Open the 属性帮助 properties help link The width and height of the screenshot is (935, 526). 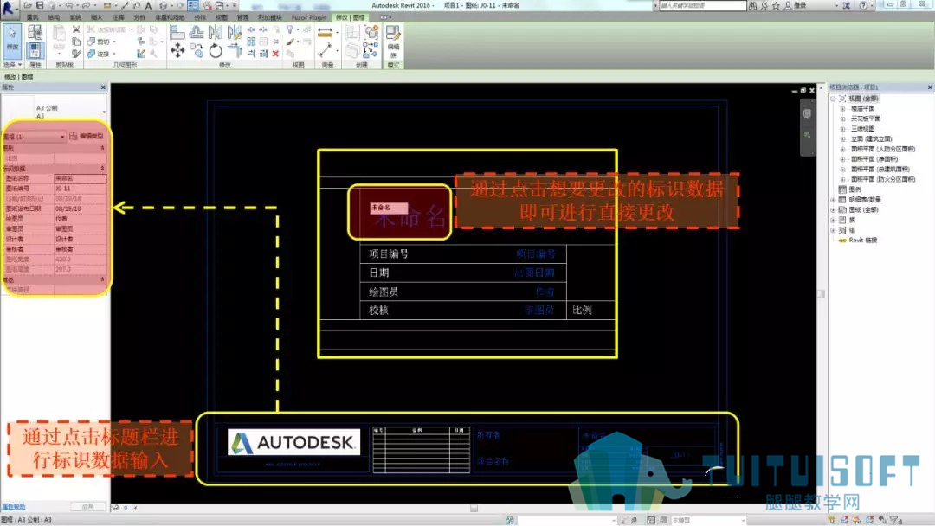[x=13, y=507]
